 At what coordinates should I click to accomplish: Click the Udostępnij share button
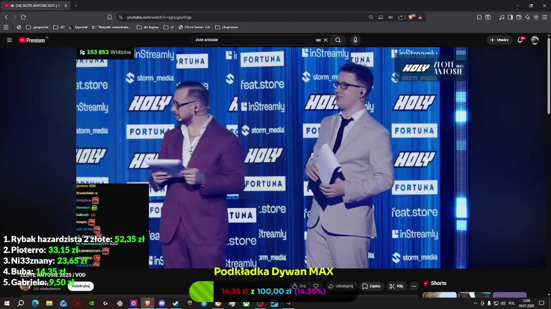[x=341, y=286]
